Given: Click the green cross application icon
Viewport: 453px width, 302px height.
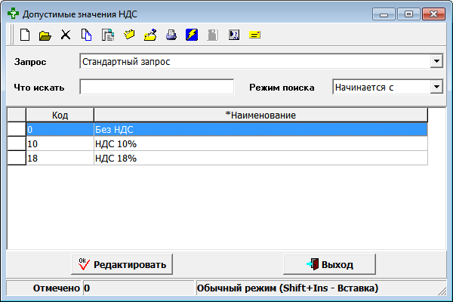Looking at the screenshot, I should [14, 14].
